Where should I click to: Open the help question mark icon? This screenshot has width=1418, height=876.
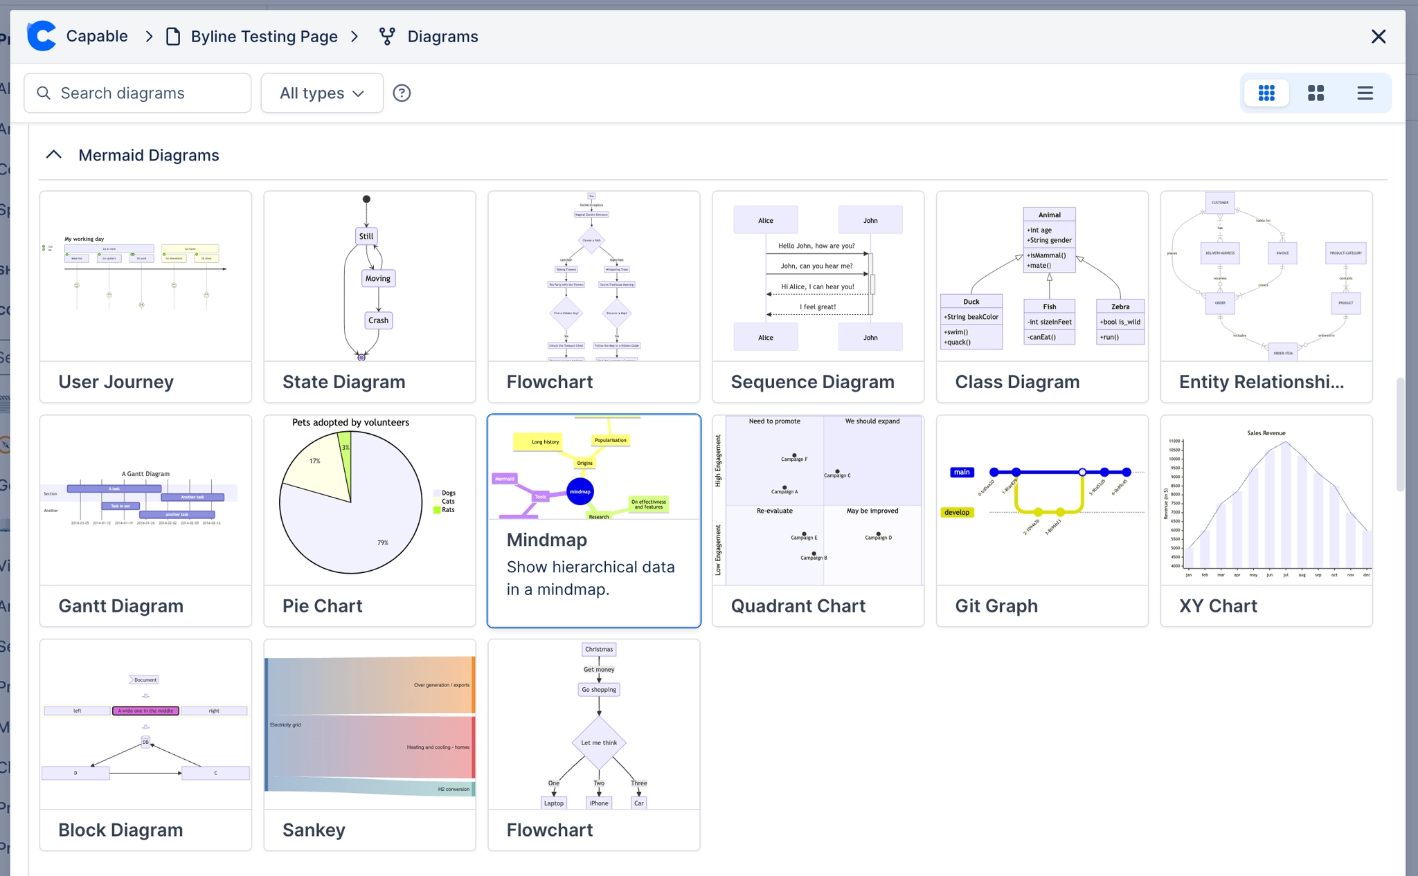402,93
